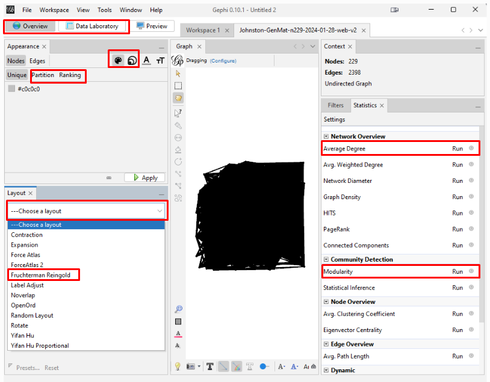Image resolution: width=490 pixels, height=382 pixels.
Task: Open the label font A icon
Action: click(281, 367)
